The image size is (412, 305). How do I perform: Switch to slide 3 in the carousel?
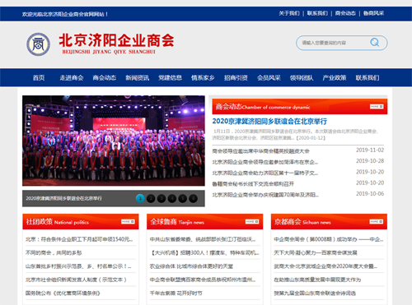click(x=162, y=198)
